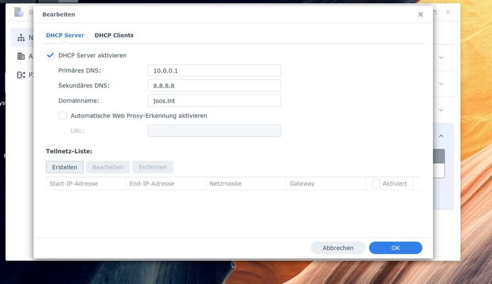Viewport: 492px width, 284px height.
Task: Click the Sekundäres DNS input field
Action: pos(214,85)
